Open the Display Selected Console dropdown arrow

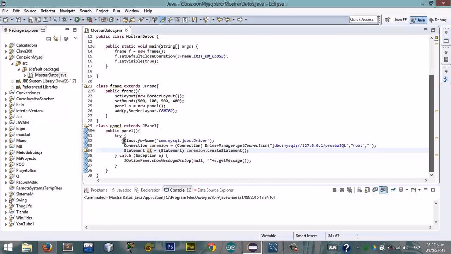[407, 190]
